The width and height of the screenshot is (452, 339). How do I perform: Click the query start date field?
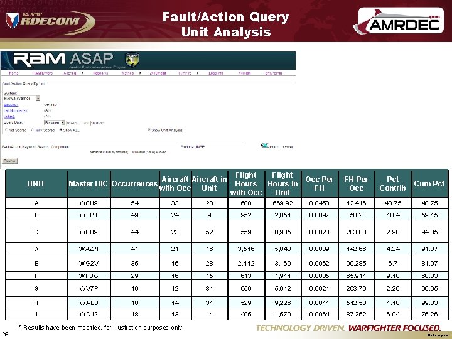click(73, 122)
